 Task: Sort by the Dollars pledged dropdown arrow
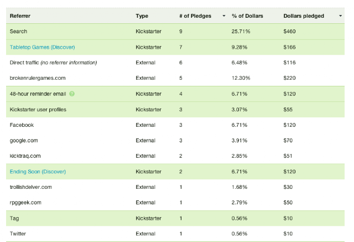tap(341, 16)
